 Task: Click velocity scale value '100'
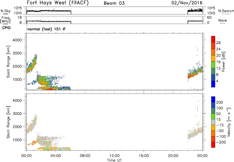coord(220,108)
